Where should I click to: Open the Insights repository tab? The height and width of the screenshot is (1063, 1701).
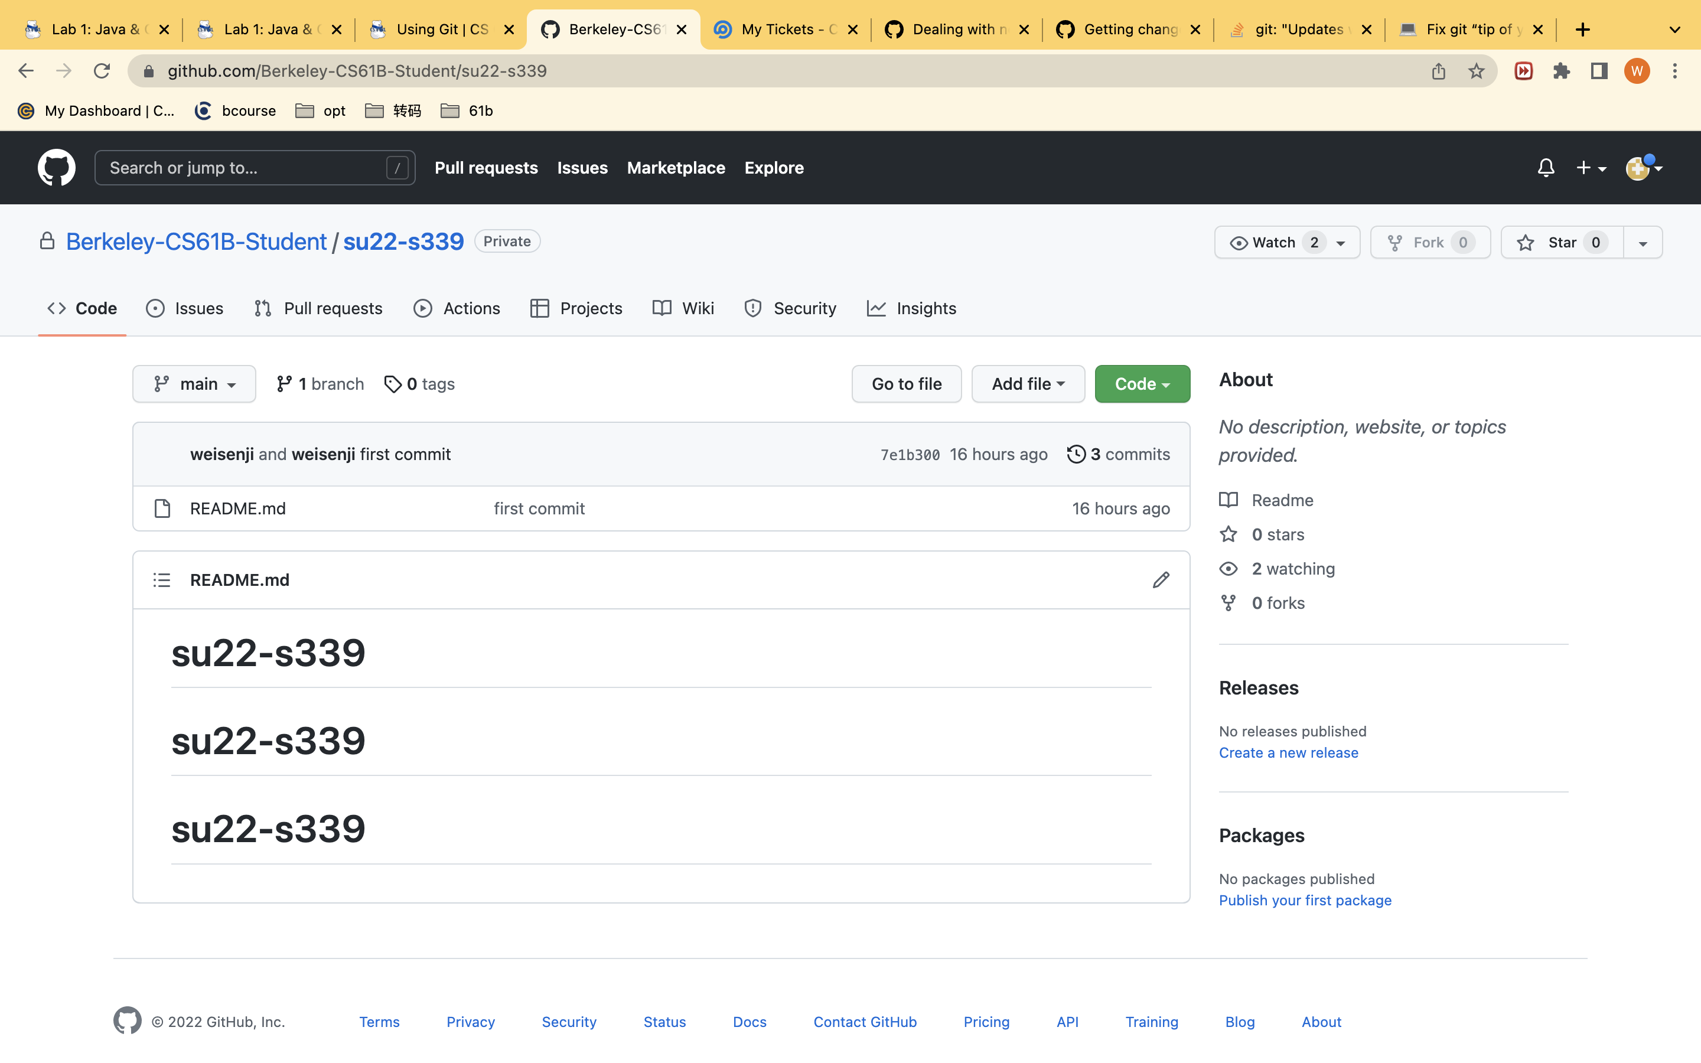coord(911,308)
